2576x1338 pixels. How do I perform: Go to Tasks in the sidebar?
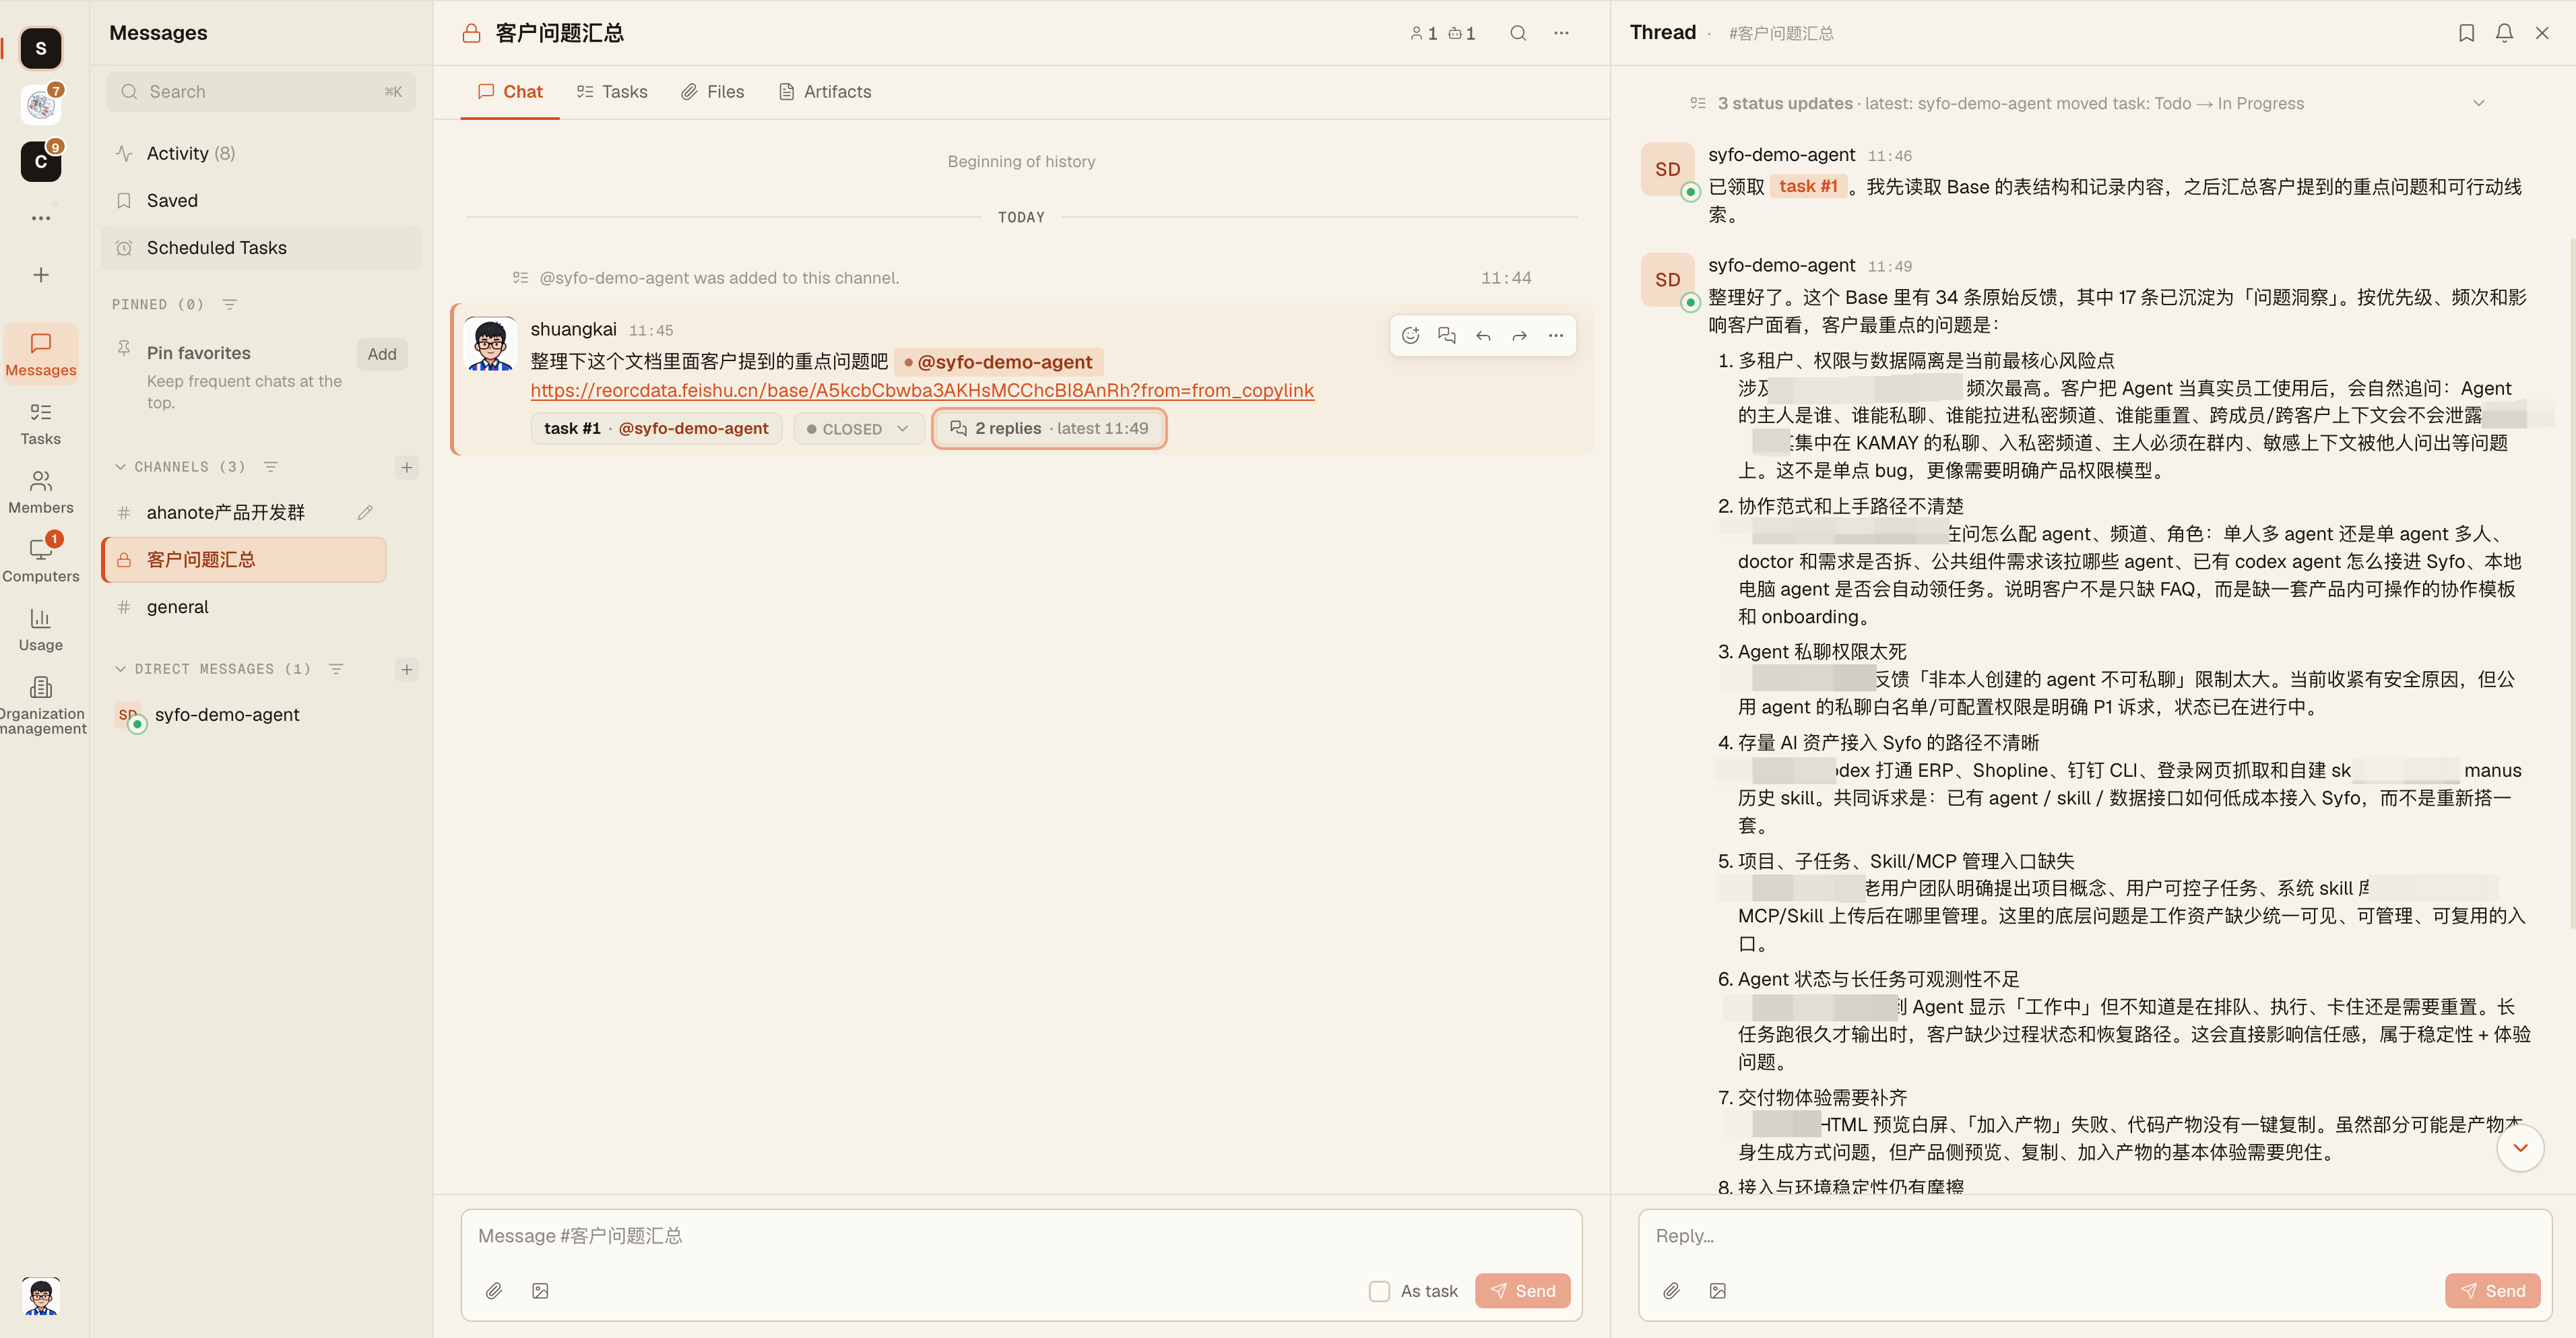tap(40, 424)
